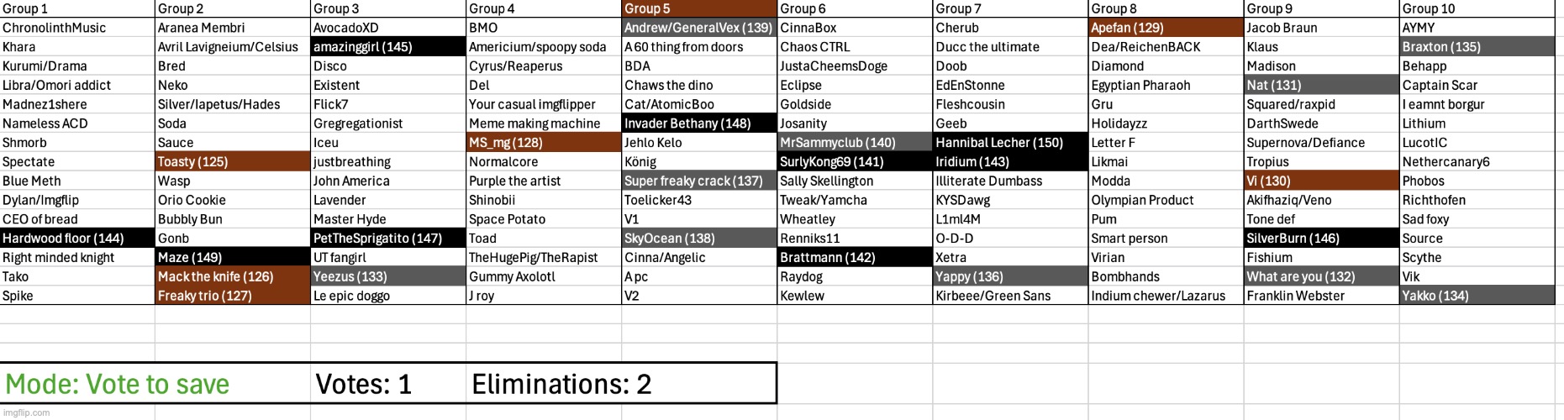Click the Group 1 header
This screenshot has height=420, width=1564.
pyautogui.click(x=77, y=8)
